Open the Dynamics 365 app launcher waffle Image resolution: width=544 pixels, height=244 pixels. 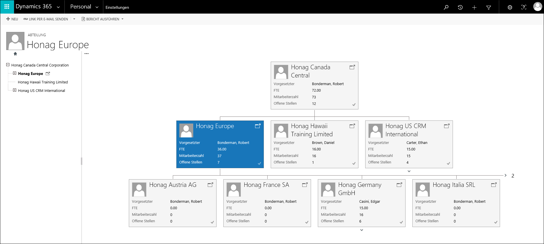click(7, 7)
